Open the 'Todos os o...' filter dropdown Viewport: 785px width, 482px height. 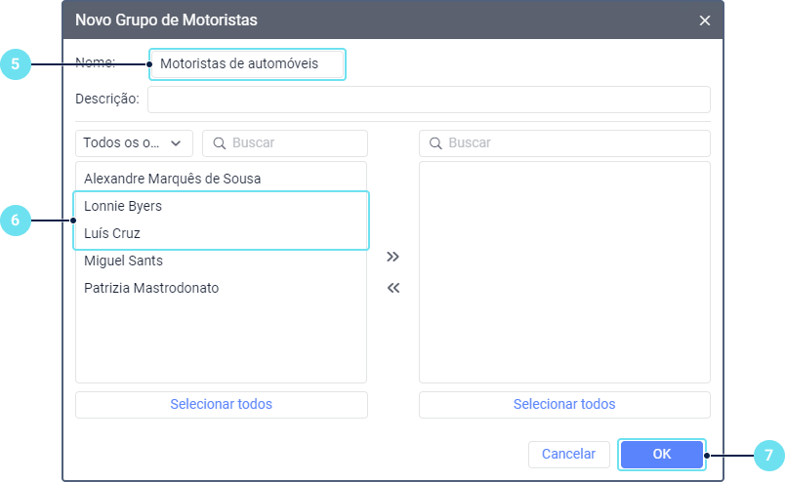tap(134, 142)
